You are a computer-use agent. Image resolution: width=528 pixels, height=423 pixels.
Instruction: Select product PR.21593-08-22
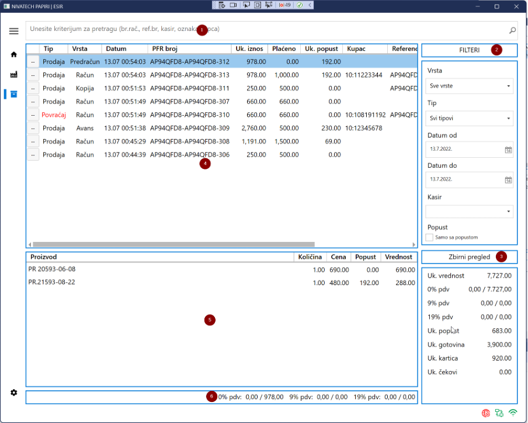[x=51, y=282]
